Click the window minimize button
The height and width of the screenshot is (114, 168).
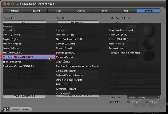(9, 4)
